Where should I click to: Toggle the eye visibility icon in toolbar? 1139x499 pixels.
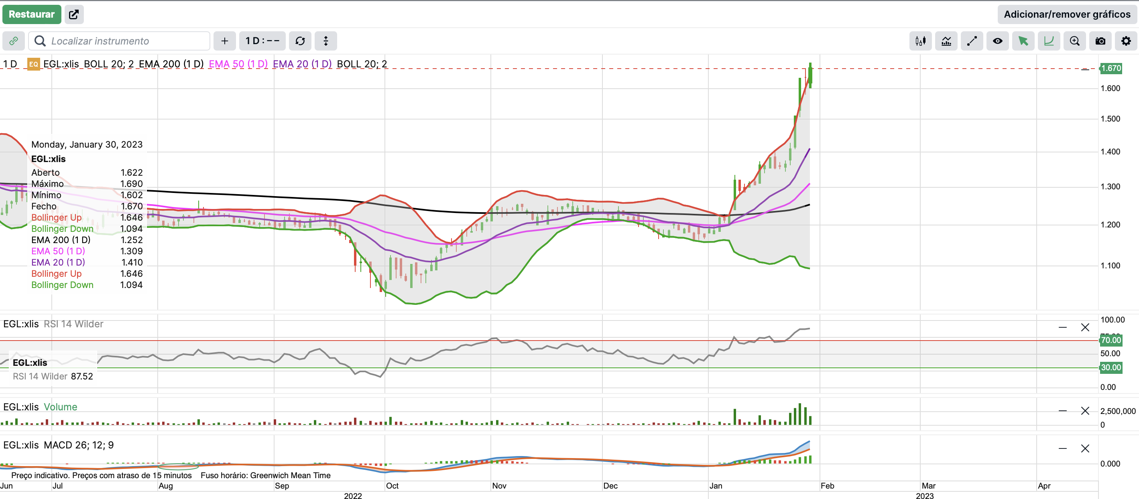997,41
